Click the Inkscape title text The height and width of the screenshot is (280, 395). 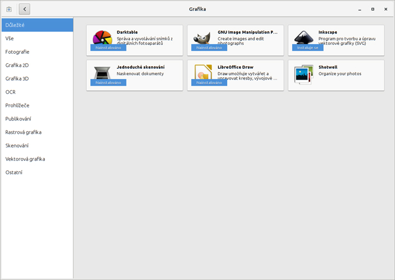tap(327, 32)
